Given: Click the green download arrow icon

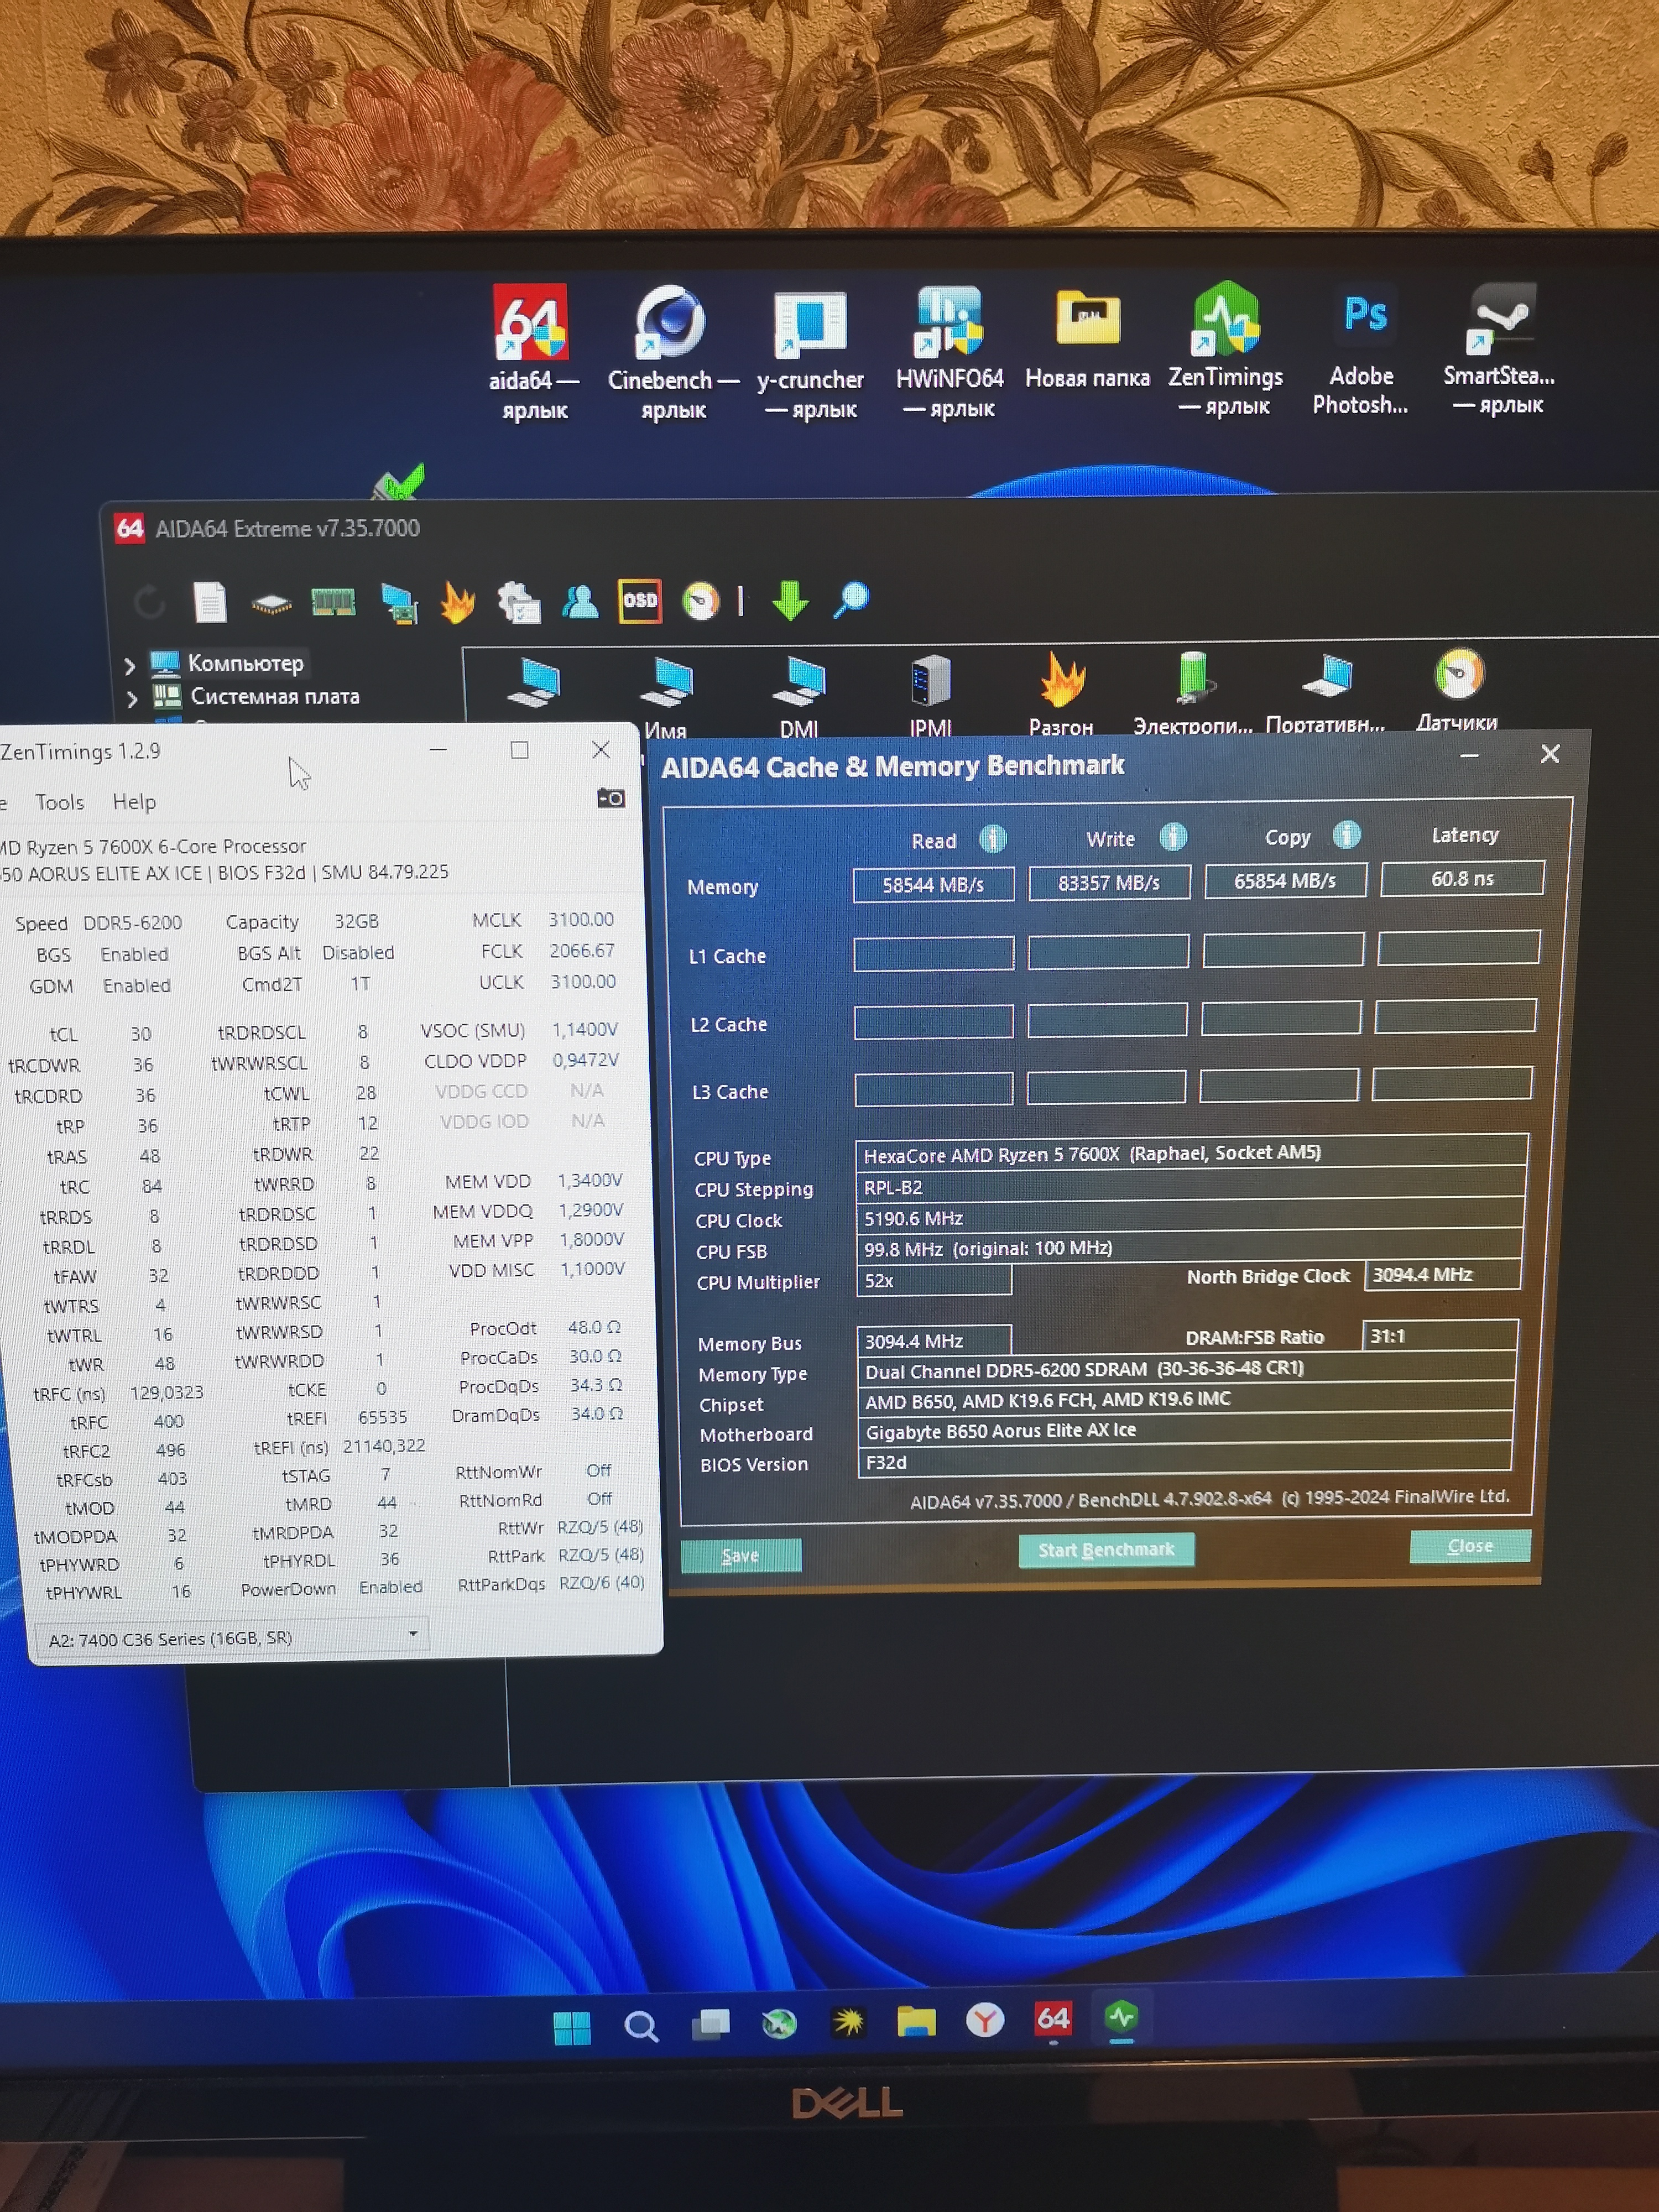Looking at the screenshot, I should click(x=790, y=600).
